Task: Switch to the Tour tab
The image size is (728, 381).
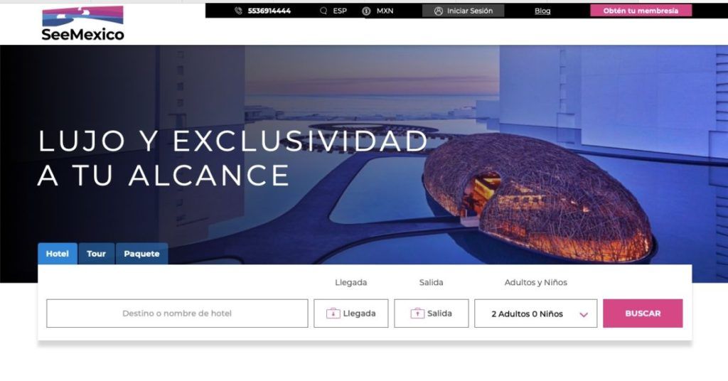Action: click(96, 254)
